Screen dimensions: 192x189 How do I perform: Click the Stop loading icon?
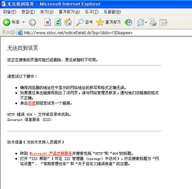pyautogui.click(x=48, y=22)
